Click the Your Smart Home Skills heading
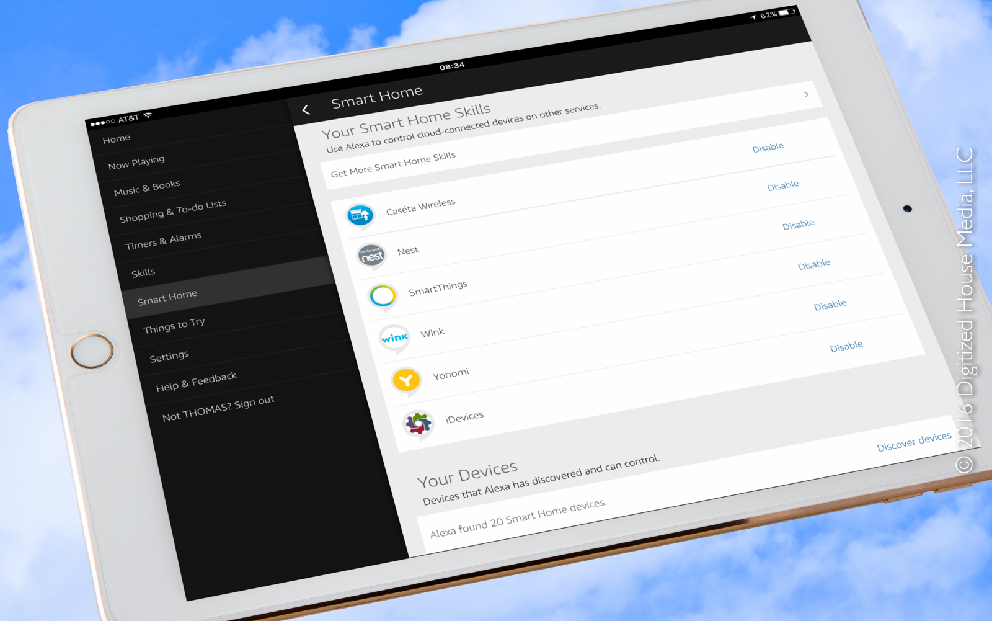Image resolution: width=992 pixels, height=621 pixels. coord(406,122)
